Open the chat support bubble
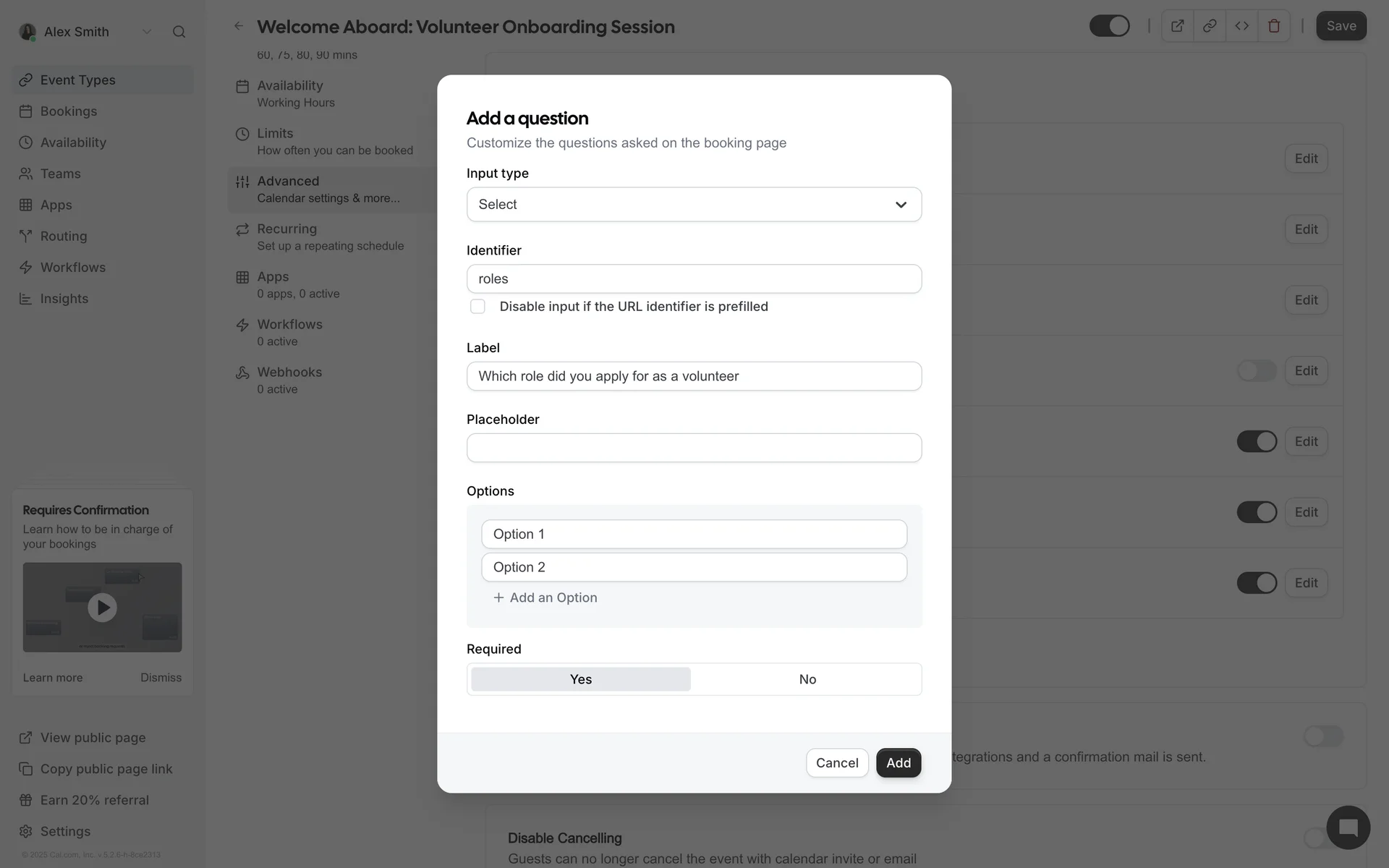The height and width of the screenshot is (868, 1389). click(x=1347, y=827)
